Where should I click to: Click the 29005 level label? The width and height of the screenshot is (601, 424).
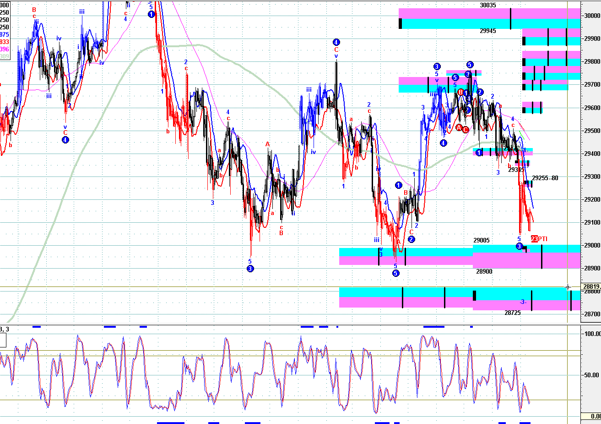coord(482,240)
